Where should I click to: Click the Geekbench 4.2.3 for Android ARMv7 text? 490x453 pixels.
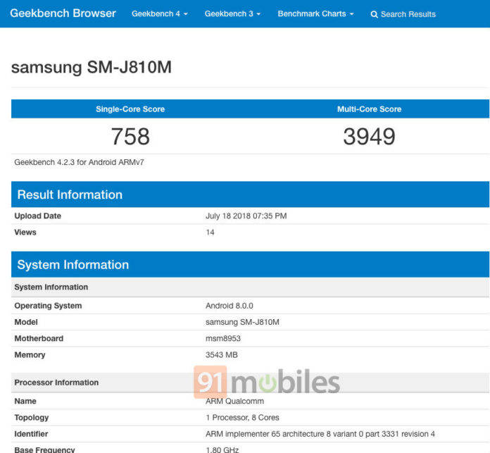point(79,162)
